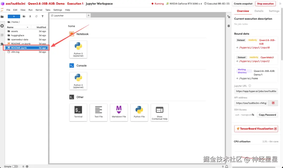Open the File menu
Screen dimensions: 283x168
tap(8, 10)
